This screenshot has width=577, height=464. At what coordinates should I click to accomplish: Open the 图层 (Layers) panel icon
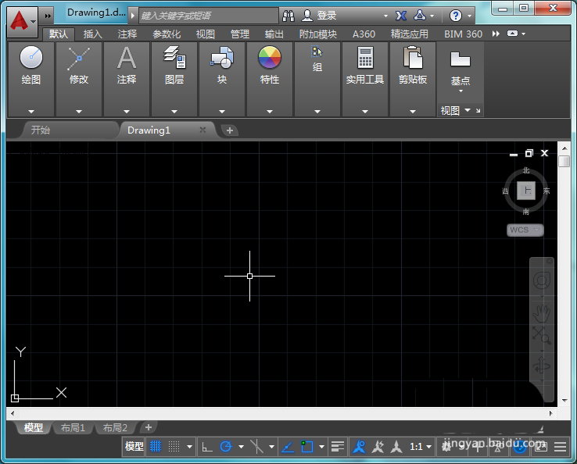[174, 57]
